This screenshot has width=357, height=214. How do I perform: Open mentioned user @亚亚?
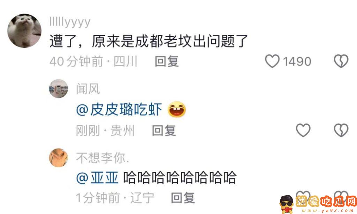pos(98,178)
